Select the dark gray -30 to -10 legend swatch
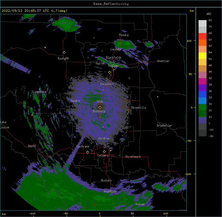 (202, 133)
